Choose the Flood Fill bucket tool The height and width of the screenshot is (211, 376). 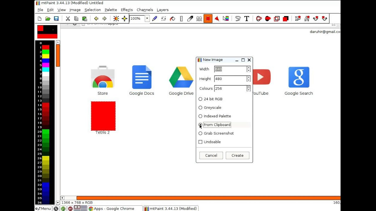172,19
